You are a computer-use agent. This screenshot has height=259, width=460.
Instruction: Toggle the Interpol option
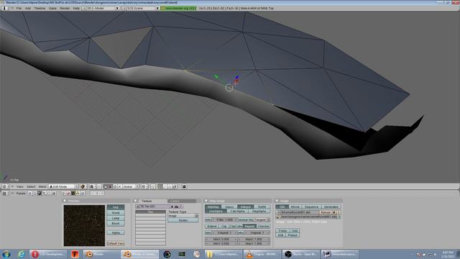pyautogui.click(x=246, y=206)
